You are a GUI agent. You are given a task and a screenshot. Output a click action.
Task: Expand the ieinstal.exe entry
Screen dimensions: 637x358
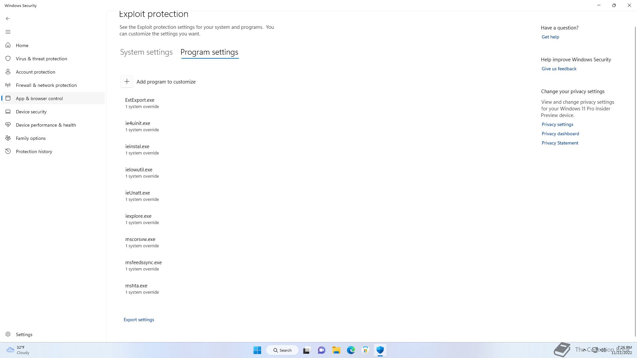tap(142, 149)
